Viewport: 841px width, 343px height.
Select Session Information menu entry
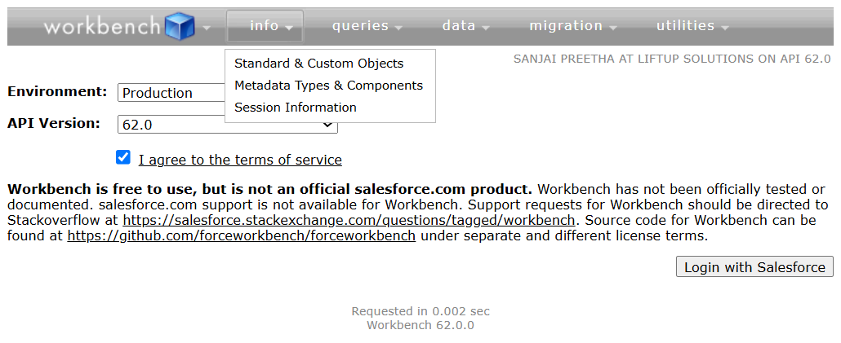296,108
